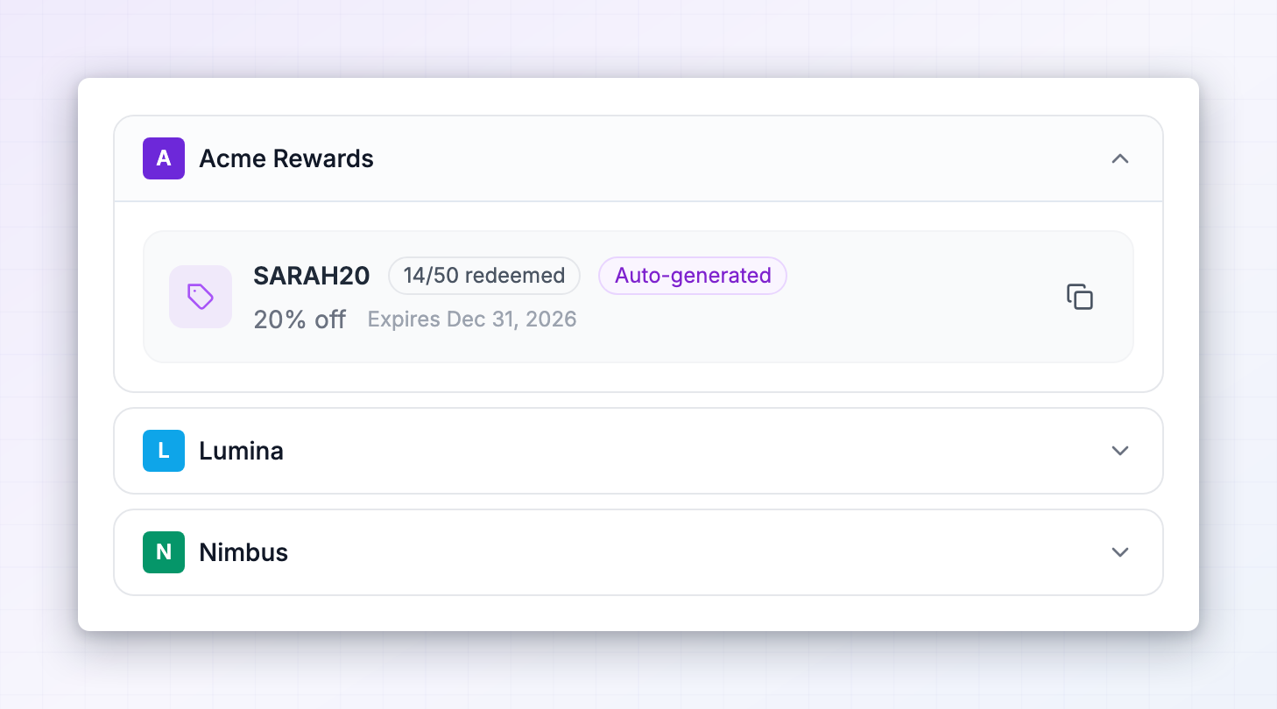Click the Acme Rewards header bar
This screenshot has height=709, width=1277.
(638, 158)
